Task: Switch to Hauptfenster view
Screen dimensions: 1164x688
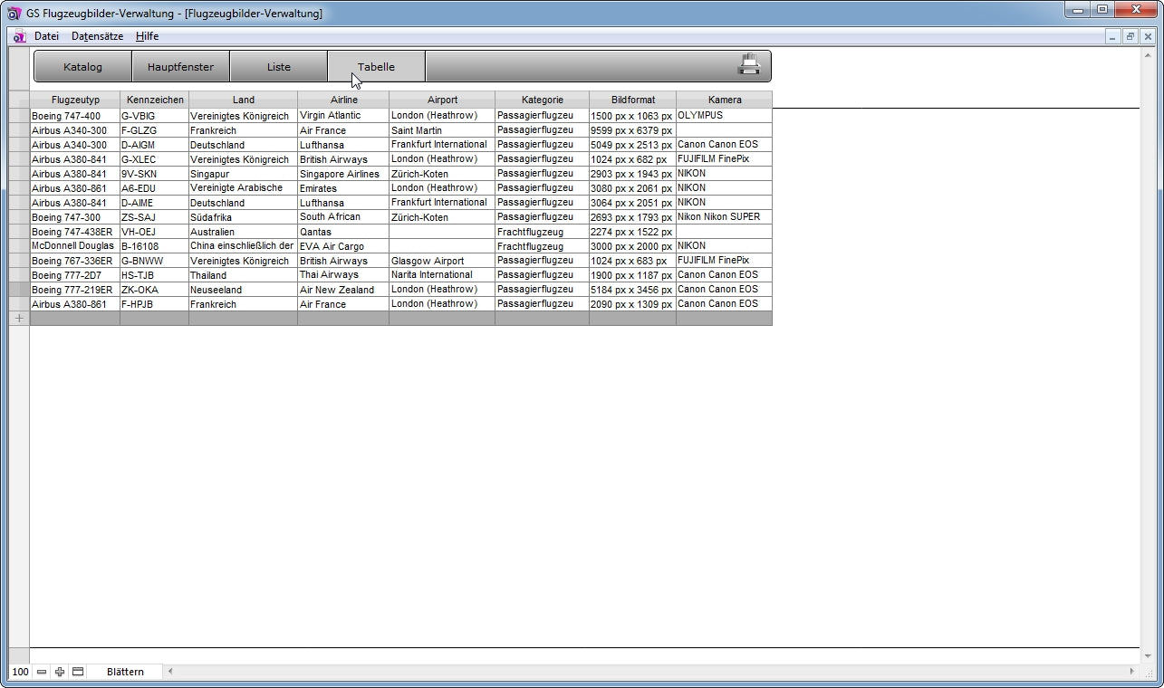Action: tap(180, 67)
